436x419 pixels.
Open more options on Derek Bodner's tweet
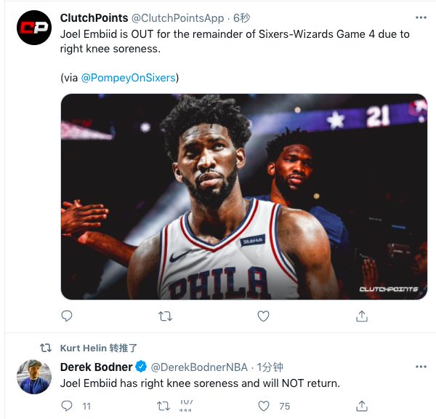[421, 367]
